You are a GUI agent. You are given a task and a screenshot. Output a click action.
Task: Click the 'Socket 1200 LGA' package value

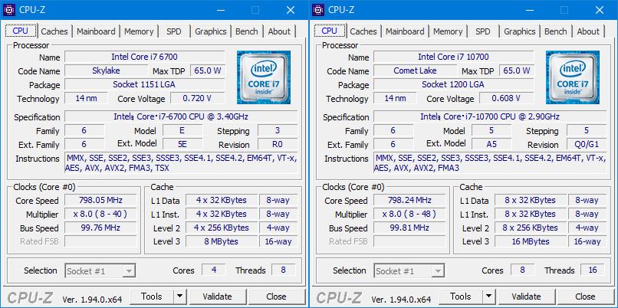pos(454,84)
